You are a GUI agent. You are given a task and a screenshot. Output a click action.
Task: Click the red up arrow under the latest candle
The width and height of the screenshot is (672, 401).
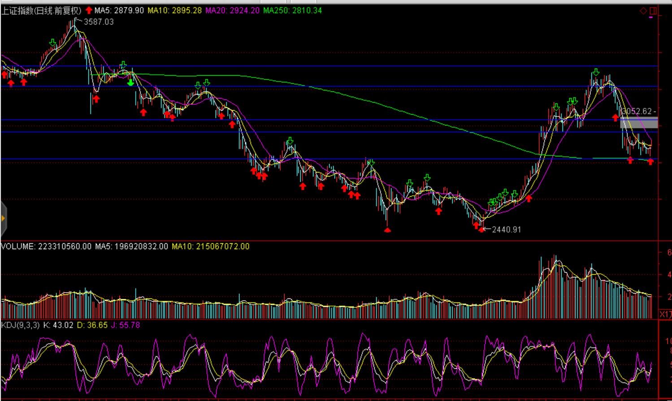(x=650, y=161)
